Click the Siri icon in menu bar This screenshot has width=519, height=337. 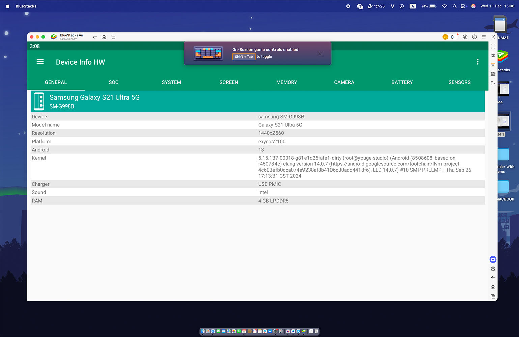tap(473, 6)
